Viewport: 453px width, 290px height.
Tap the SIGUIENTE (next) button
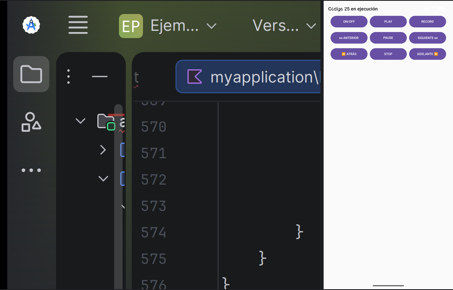(428, 38)
